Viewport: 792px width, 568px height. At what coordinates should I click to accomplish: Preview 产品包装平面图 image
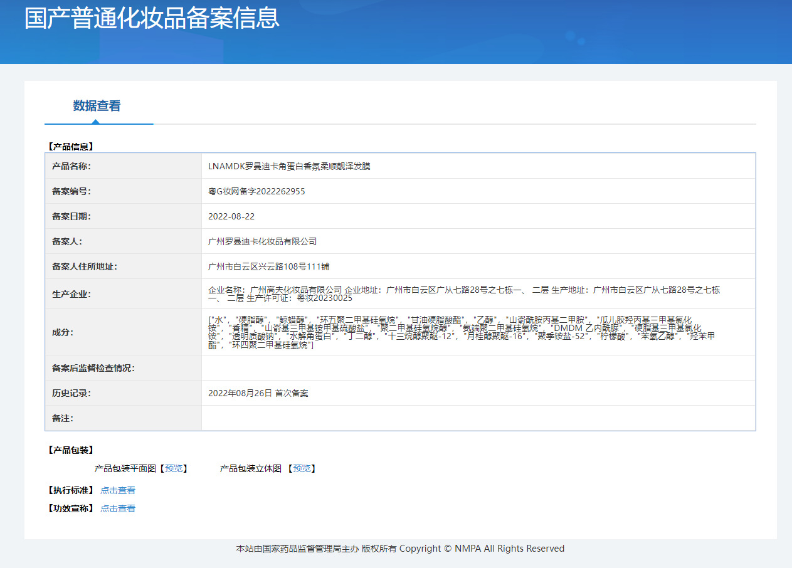(174, 468)
